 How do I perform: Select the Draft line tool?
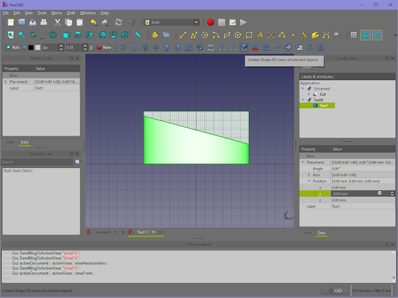(182, 35)
